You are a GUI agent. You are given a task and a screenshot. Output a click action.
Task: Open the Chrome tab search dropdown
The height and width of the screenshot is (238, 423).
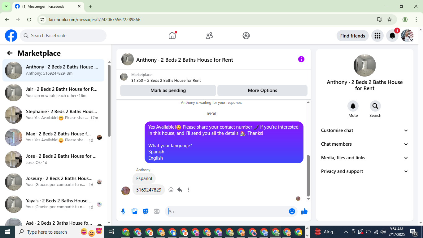pos(6,6)
